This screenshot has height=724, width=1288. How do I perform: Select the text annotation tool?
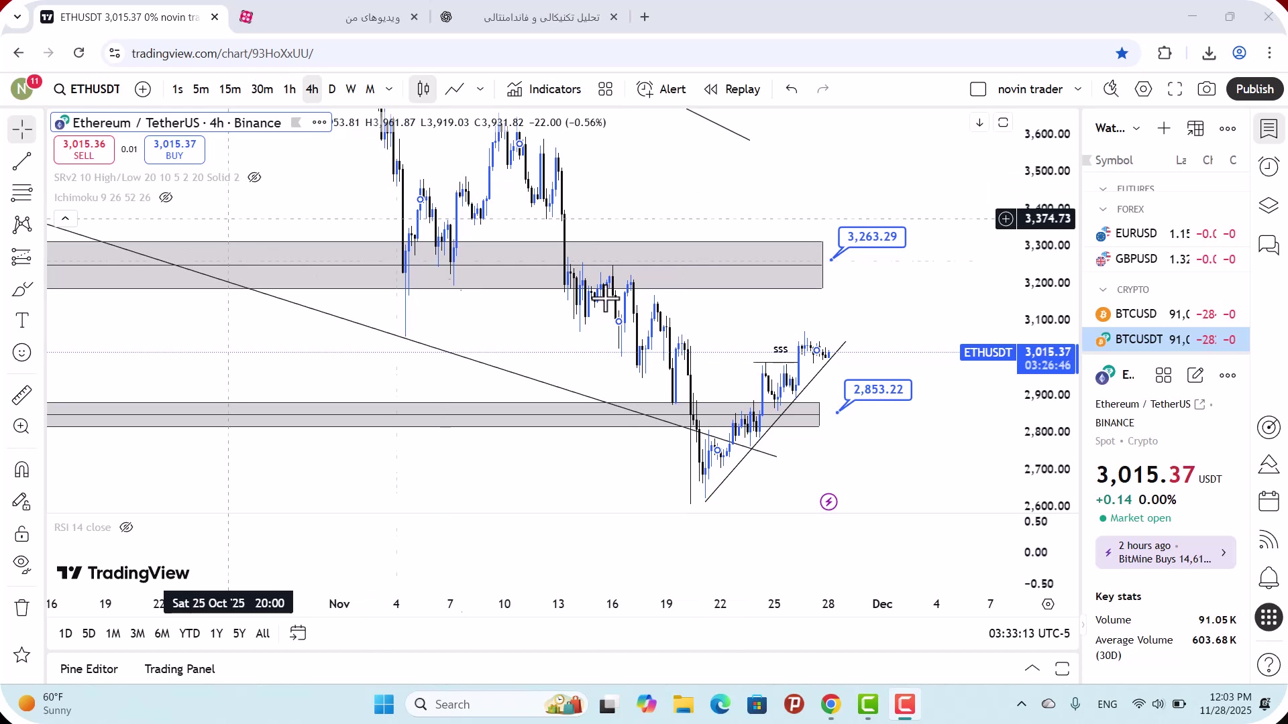pos(22,320)
